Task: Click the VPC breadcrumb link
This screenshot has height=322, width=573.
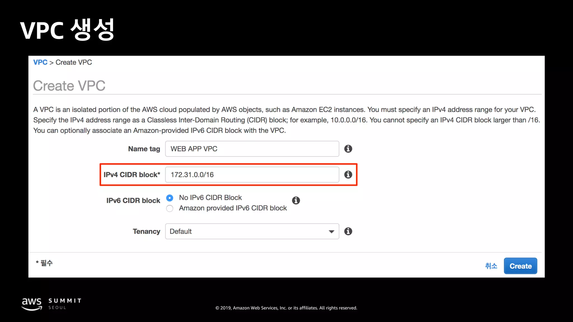Action: coord(40,62)
